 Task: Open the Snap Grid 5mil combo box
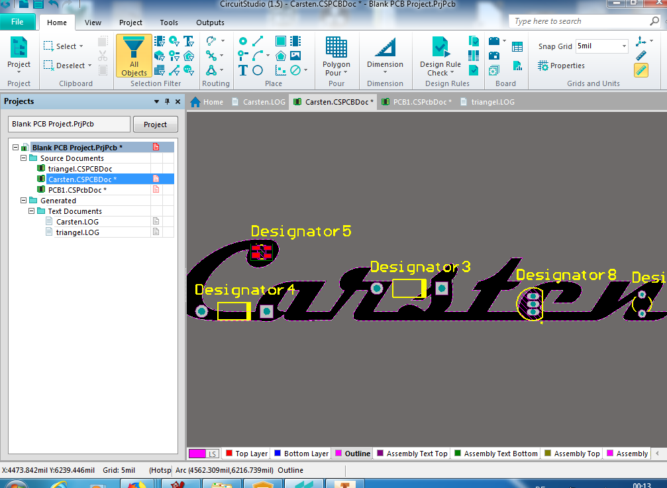[602, 46]
